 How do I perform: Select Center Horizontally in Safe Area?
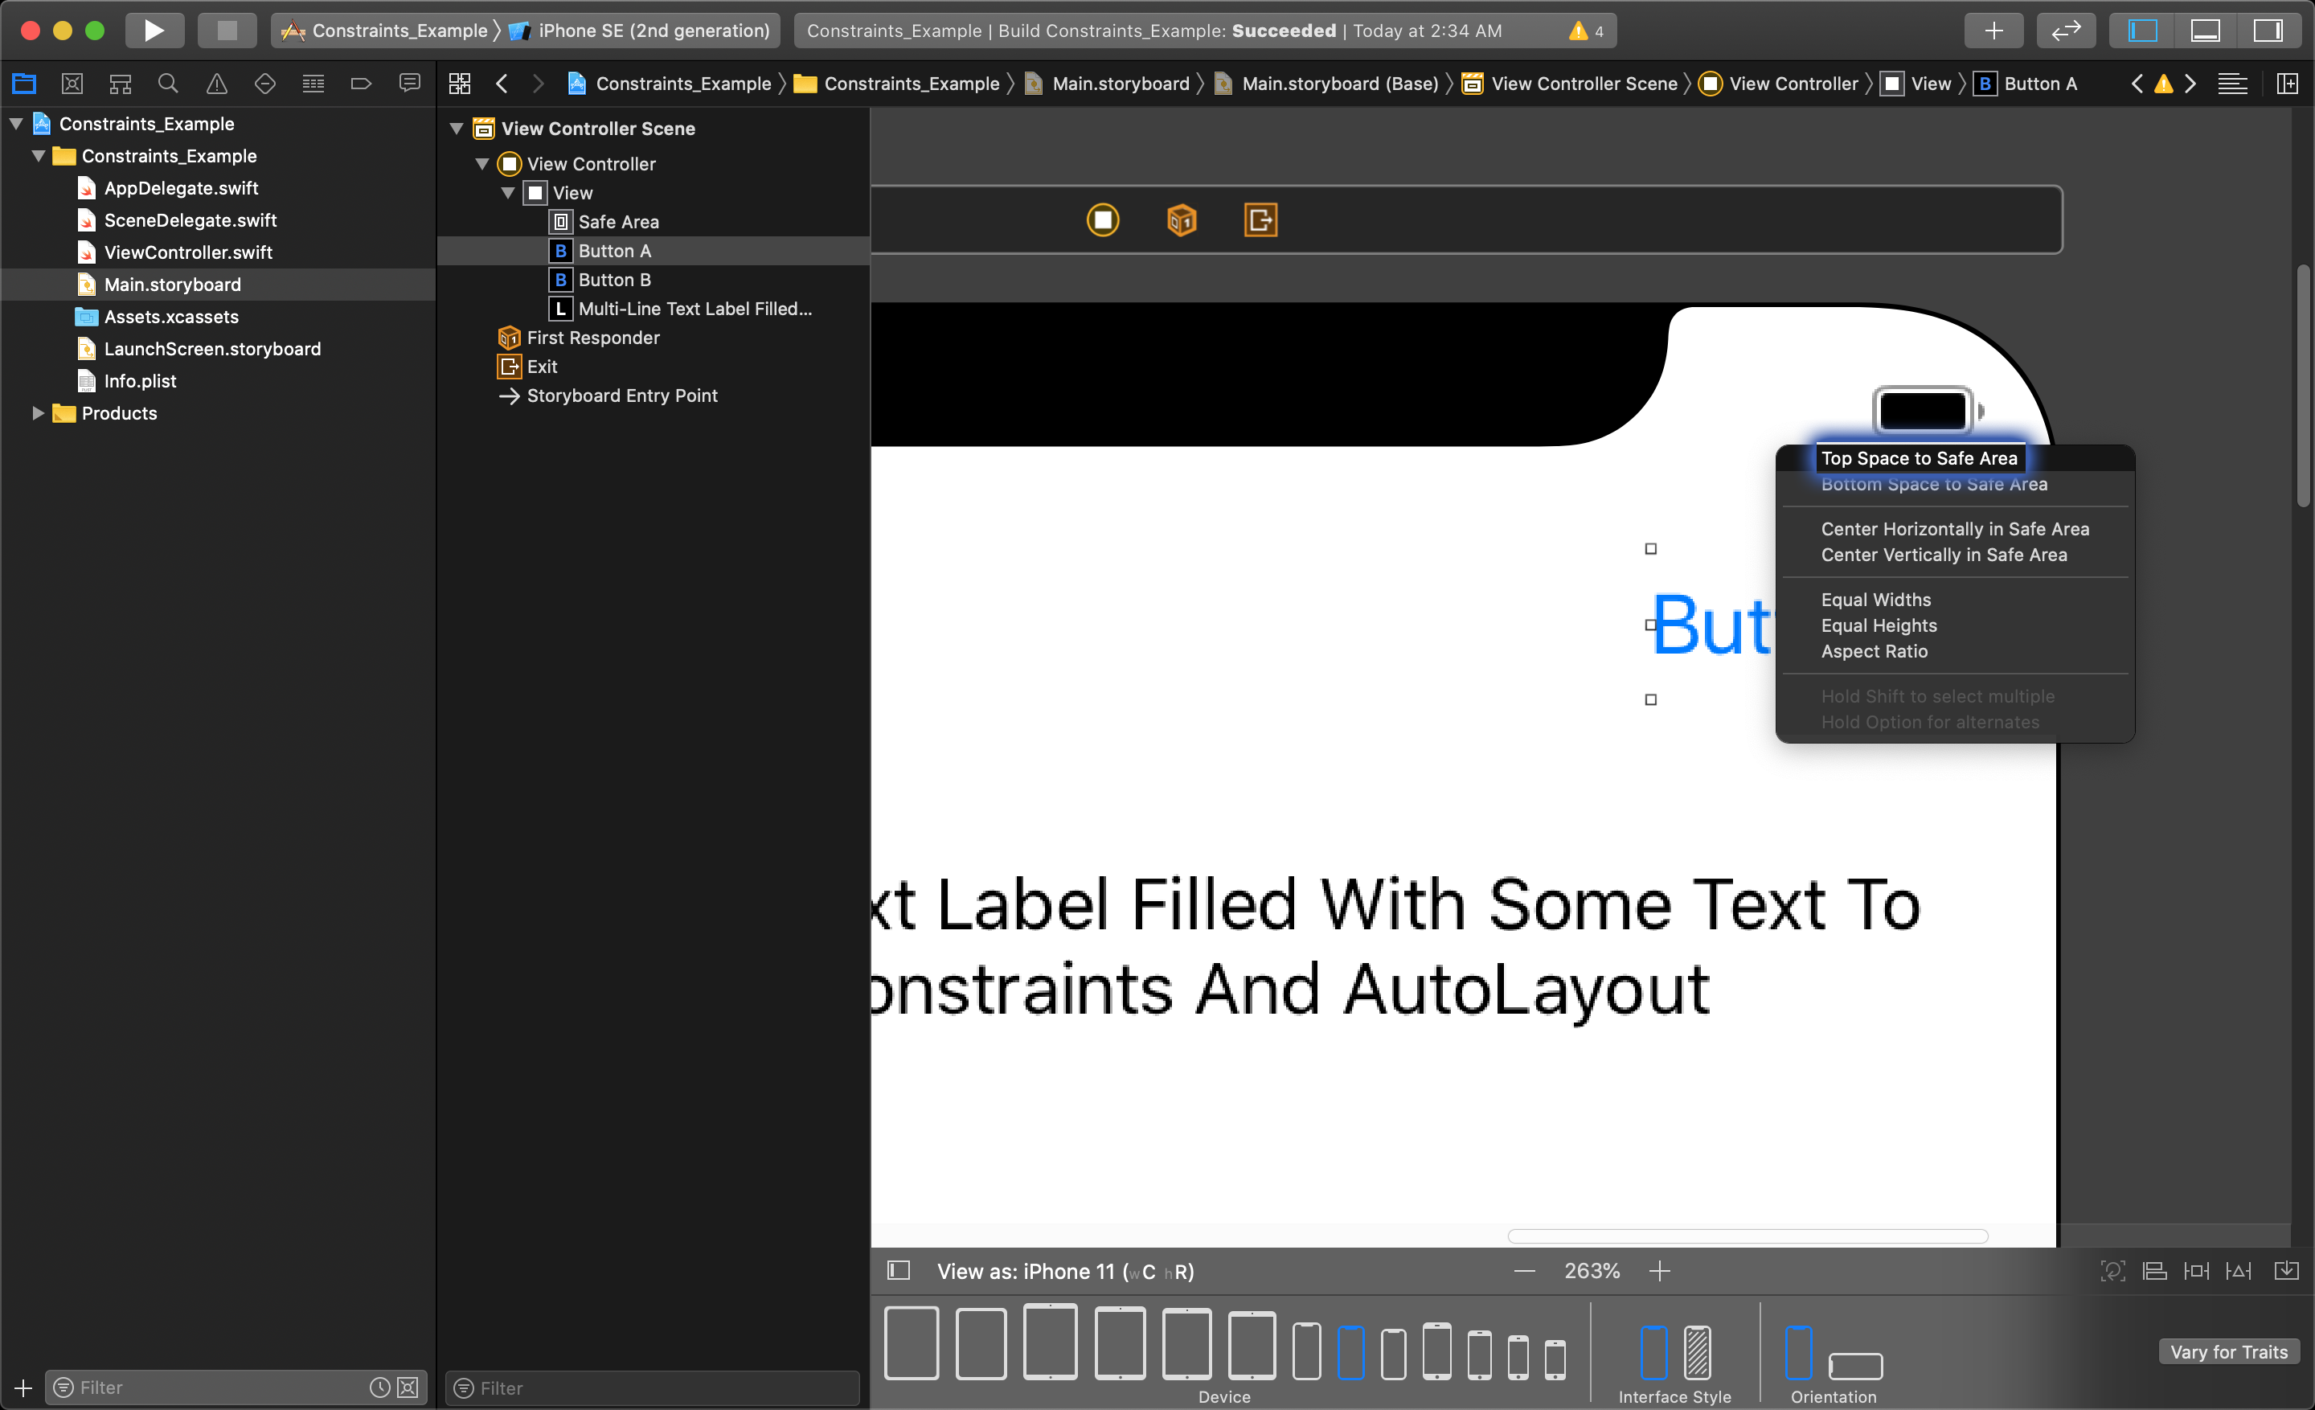pyautogui.click(x=1955, y=529)
